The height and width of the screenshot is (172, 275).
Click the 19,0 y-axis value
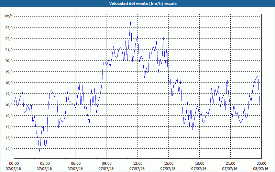[9, 72]
